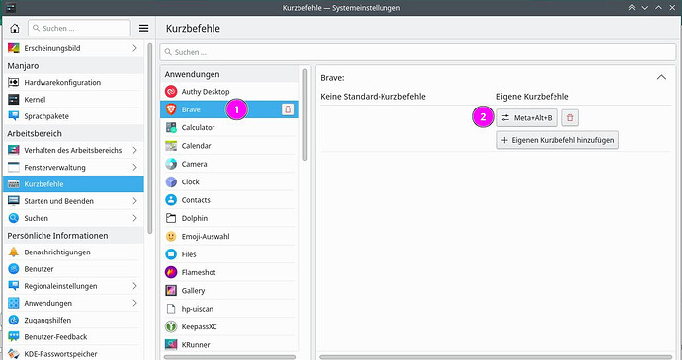Click the Kernel sidebar icon
Viewport: 682px width, 360px height.
[x=14, y=100]
